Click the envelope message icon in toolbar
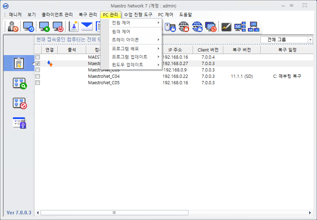Viewport: 317px width, 220px height. tap(87, 27)
